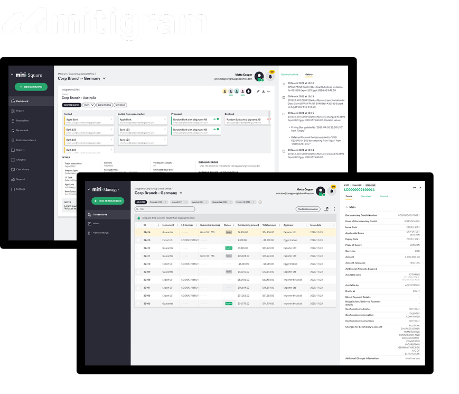Expand the Corp Branch - Germany dropdown in miti Manager
This screenshot has height=394, width=459.
pyautogui.click(x=181, y=193)
